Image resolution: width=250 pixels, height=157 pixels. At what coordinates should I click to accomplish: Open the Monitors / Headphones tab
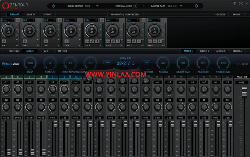[125, 15]
